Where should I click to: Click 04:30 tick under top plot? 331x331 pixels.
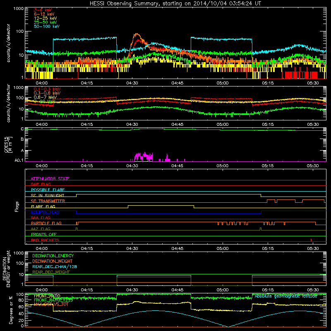132,83
